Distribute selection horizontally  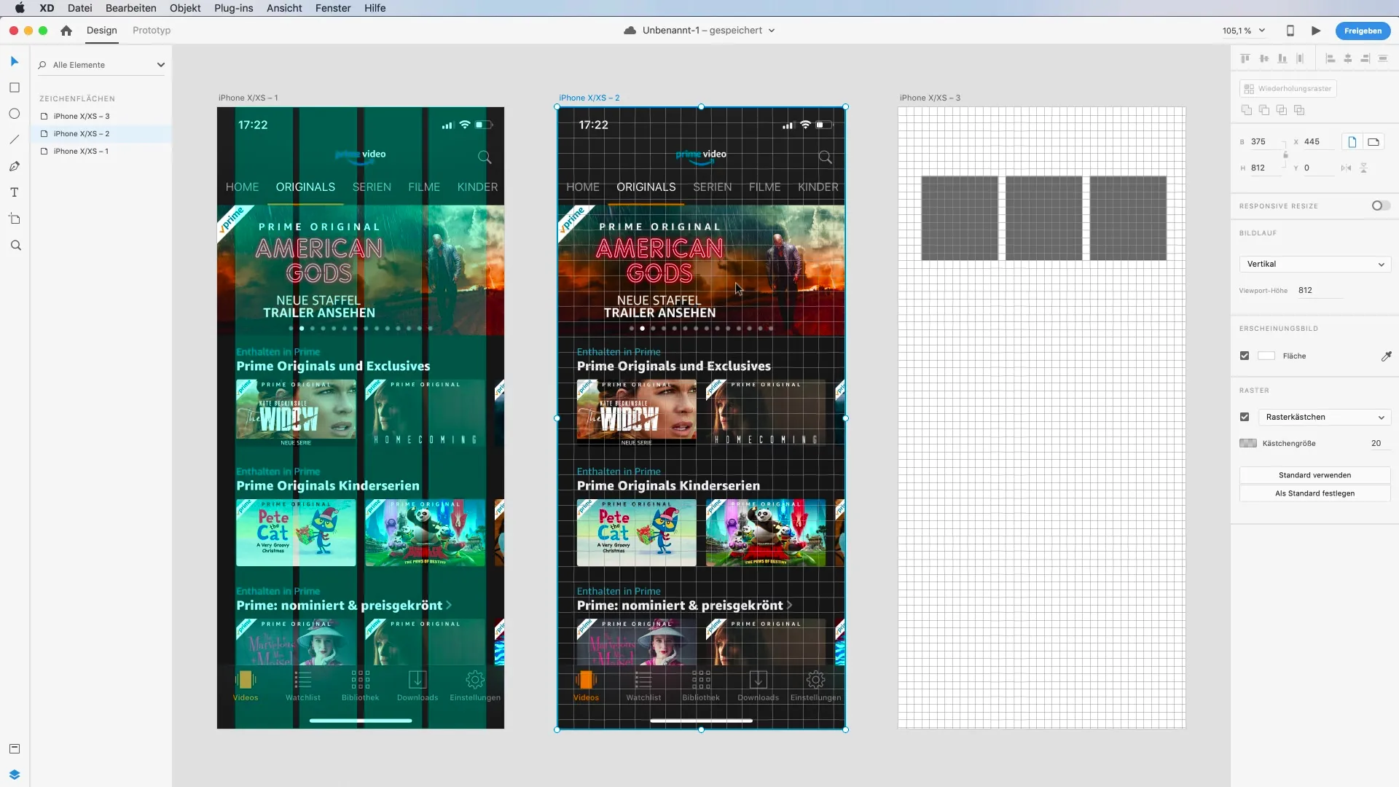tap(1301, 58)
